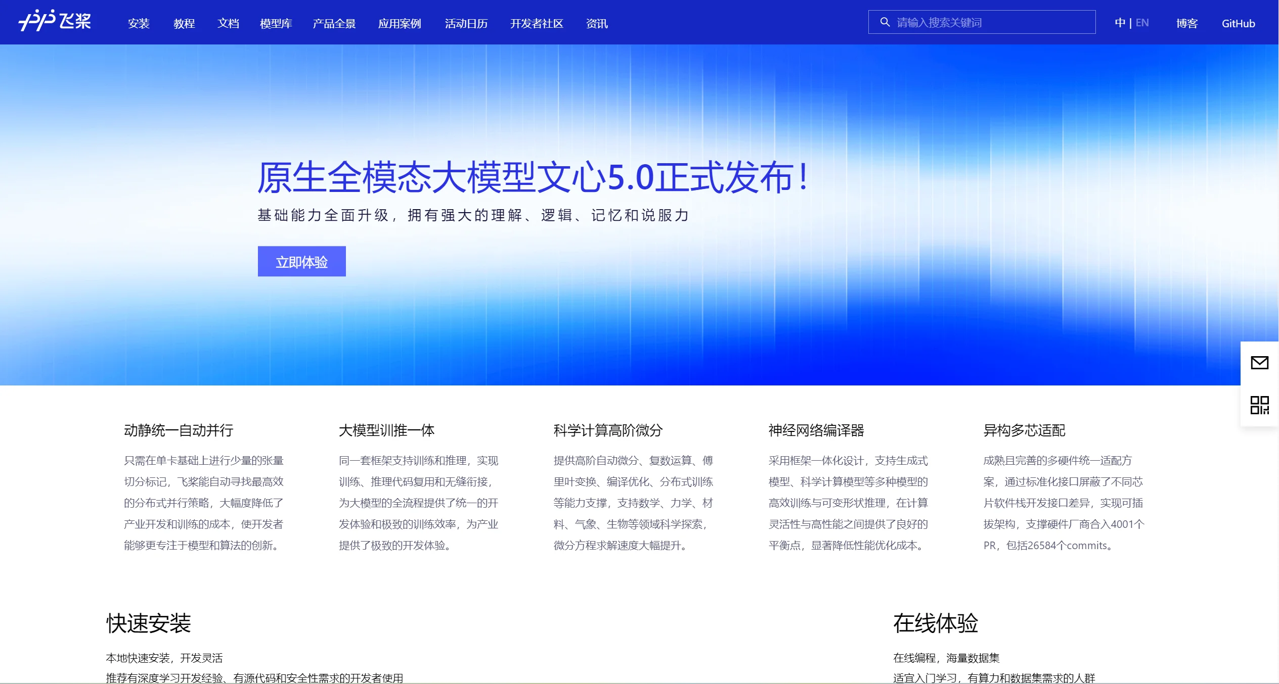The width and height of the screenshot is (1279, 684).
Task: Open the 教程 menu item
Action: (184, 23)
